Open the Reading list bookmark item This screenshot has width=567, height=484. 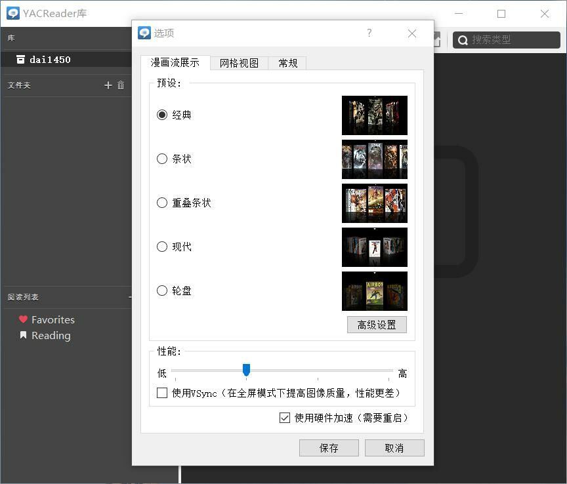click(x=51, y=336)
